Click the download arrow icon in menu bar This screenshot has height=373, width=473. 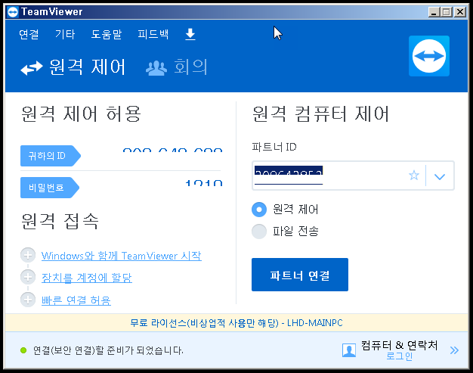coord(190,34)
